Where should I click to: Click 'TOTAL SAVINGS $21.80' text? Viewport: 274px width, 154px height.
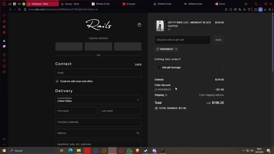click(x=172, y=108)
